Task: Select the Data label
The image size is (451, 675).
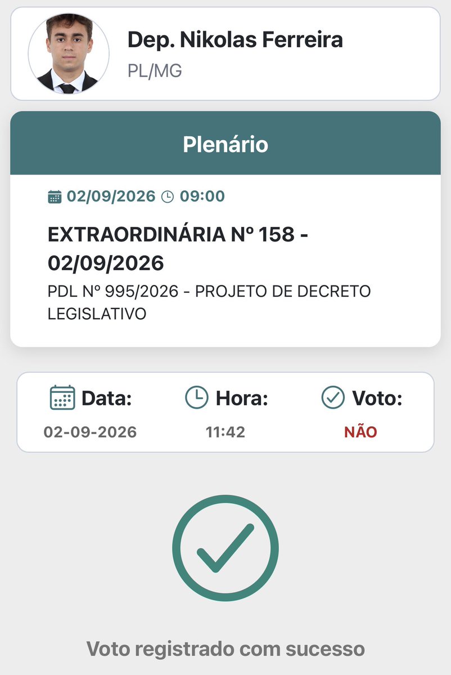Action: 107,398
